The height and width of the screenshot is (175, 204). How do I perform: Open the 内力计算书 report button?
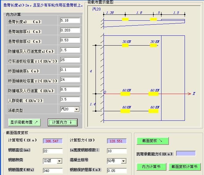pyautogui.click(x=151, y=167)
